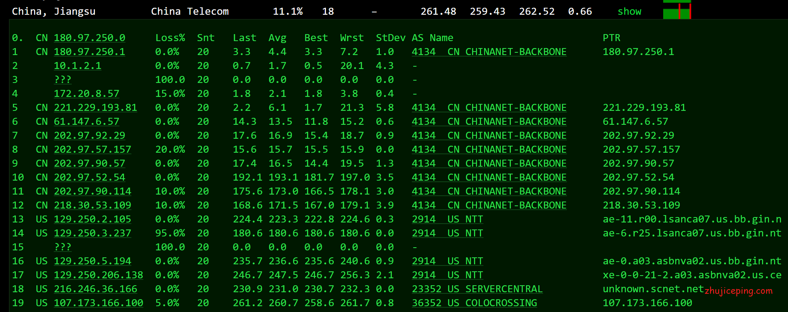Open IP link 180.97.250.0

(90, 38)
